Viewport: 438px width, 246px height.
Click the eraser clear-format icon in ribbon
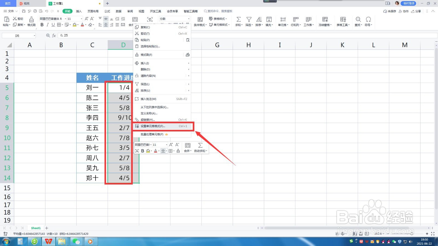[x=90, y=25]
